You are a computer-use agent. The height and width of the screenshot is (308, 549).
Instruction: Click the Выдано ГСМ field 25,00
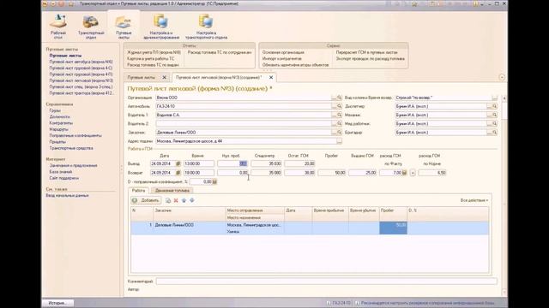362,173
